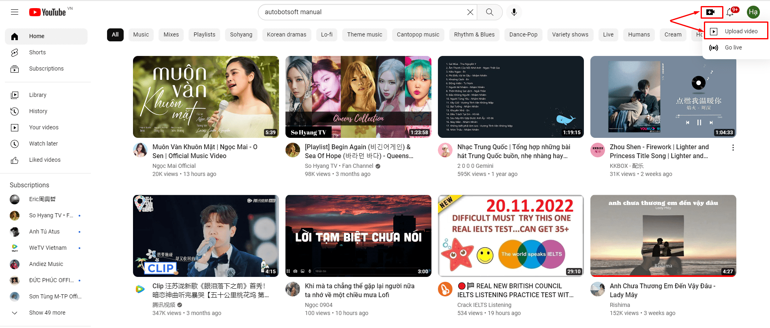This screenshot has height=328, width=770.
Task: Open options menu for Zhou Shen video
Action: point(733,148)
